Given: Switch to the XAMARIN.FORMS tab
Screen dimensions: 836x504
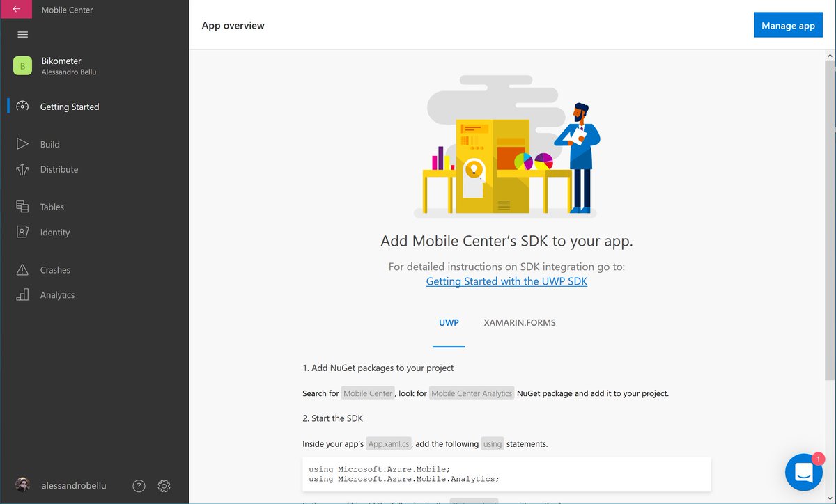Looking at the screenshot, I should click(520, 323).
